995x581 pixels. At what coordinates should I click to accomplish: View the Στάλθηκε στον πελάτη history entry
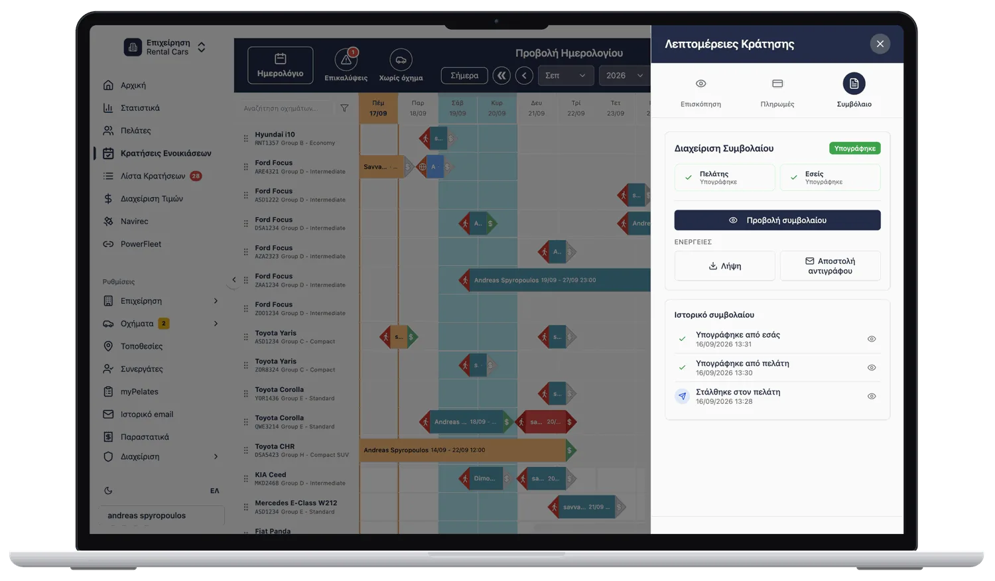click(x=872, y=396)
